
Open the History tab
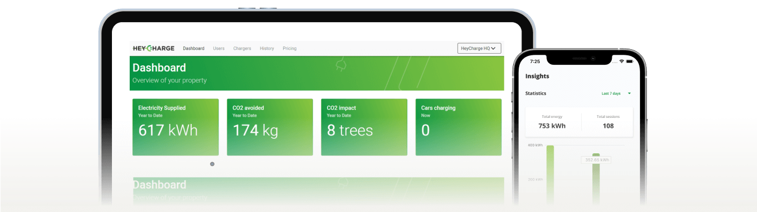tap(267, 49)
